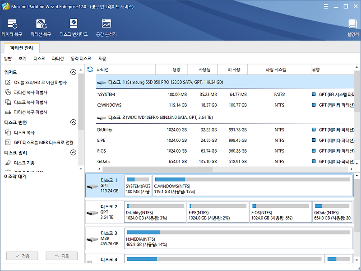
Task: Select F:OS(NTFS) block in disk map
Action: [281, 212]
